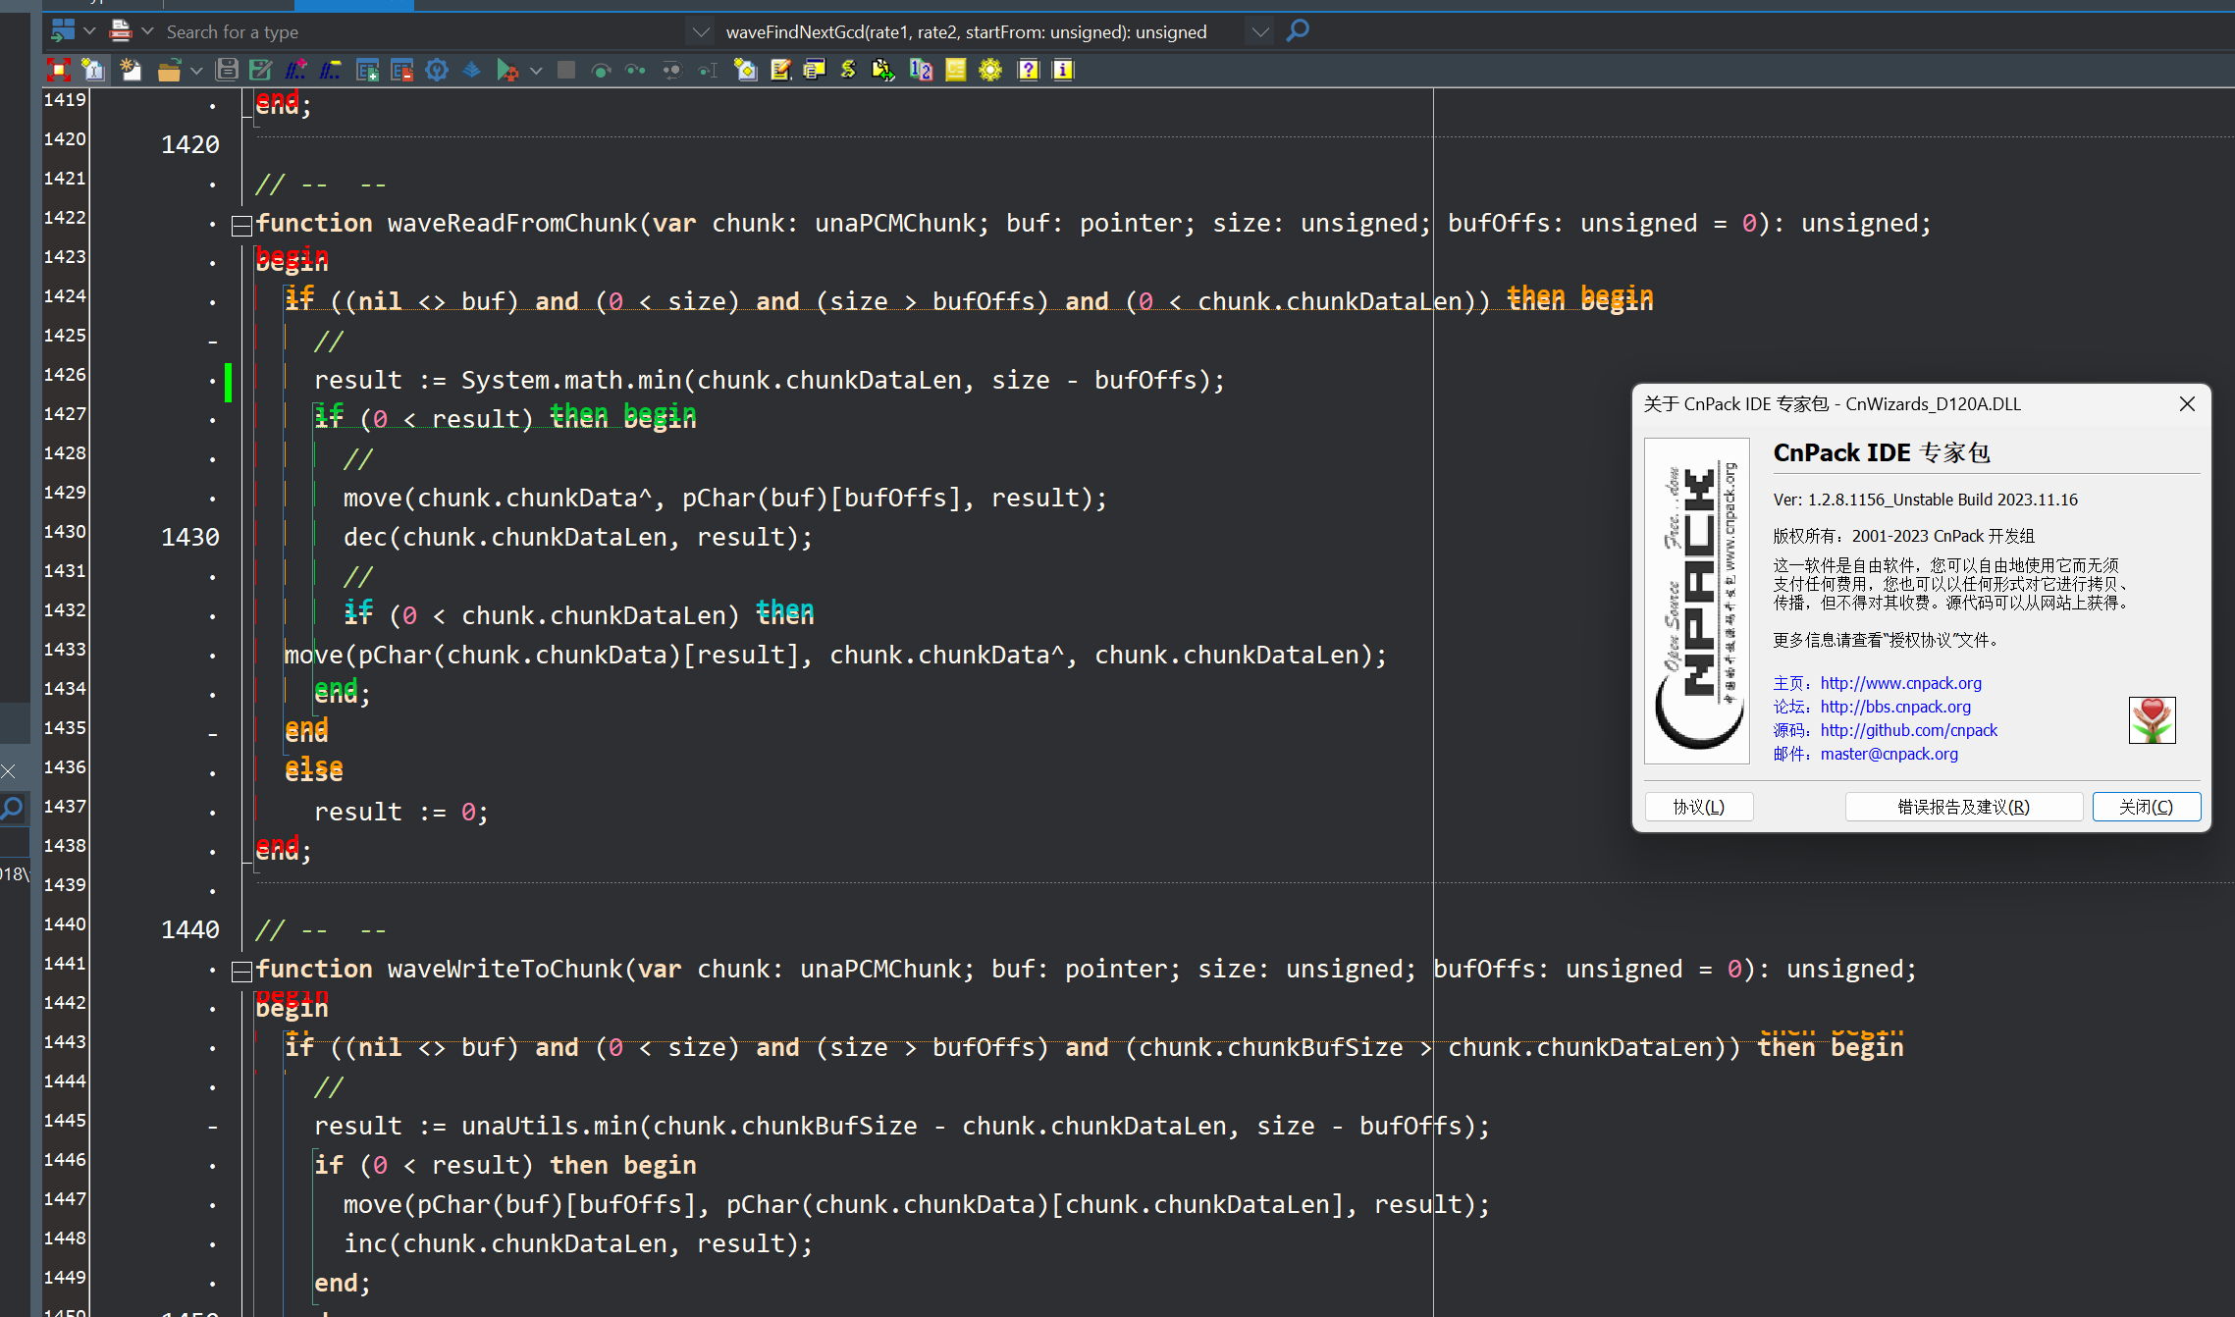Open dropdown arrow beside open folder icon

tap(196, 71)
